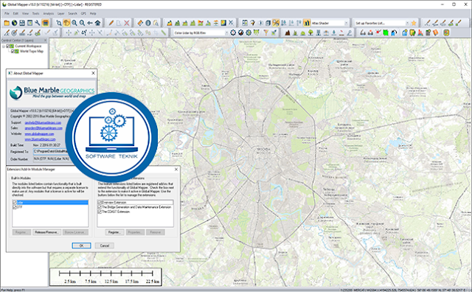Image resolution: width=472 pixels, height=292 pixels.
Task: Click the Zoom Out magnifier
Action: [82, 23]
